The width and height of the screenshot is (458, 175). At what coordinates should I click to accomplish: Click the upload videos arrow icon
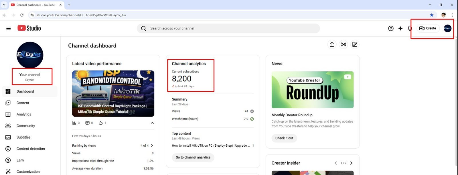tap(332, 44)
